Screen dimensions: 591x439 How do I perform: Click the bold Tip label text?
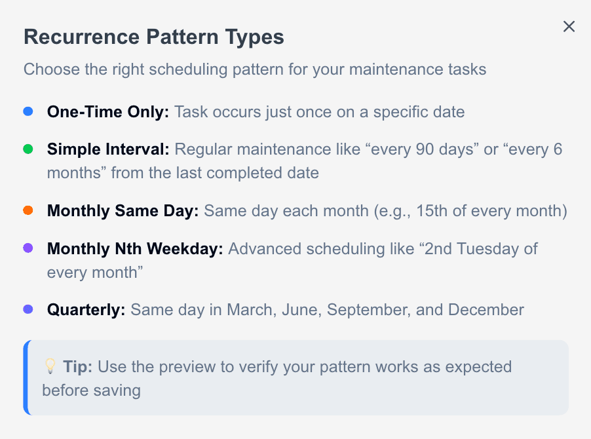[81, 367]
